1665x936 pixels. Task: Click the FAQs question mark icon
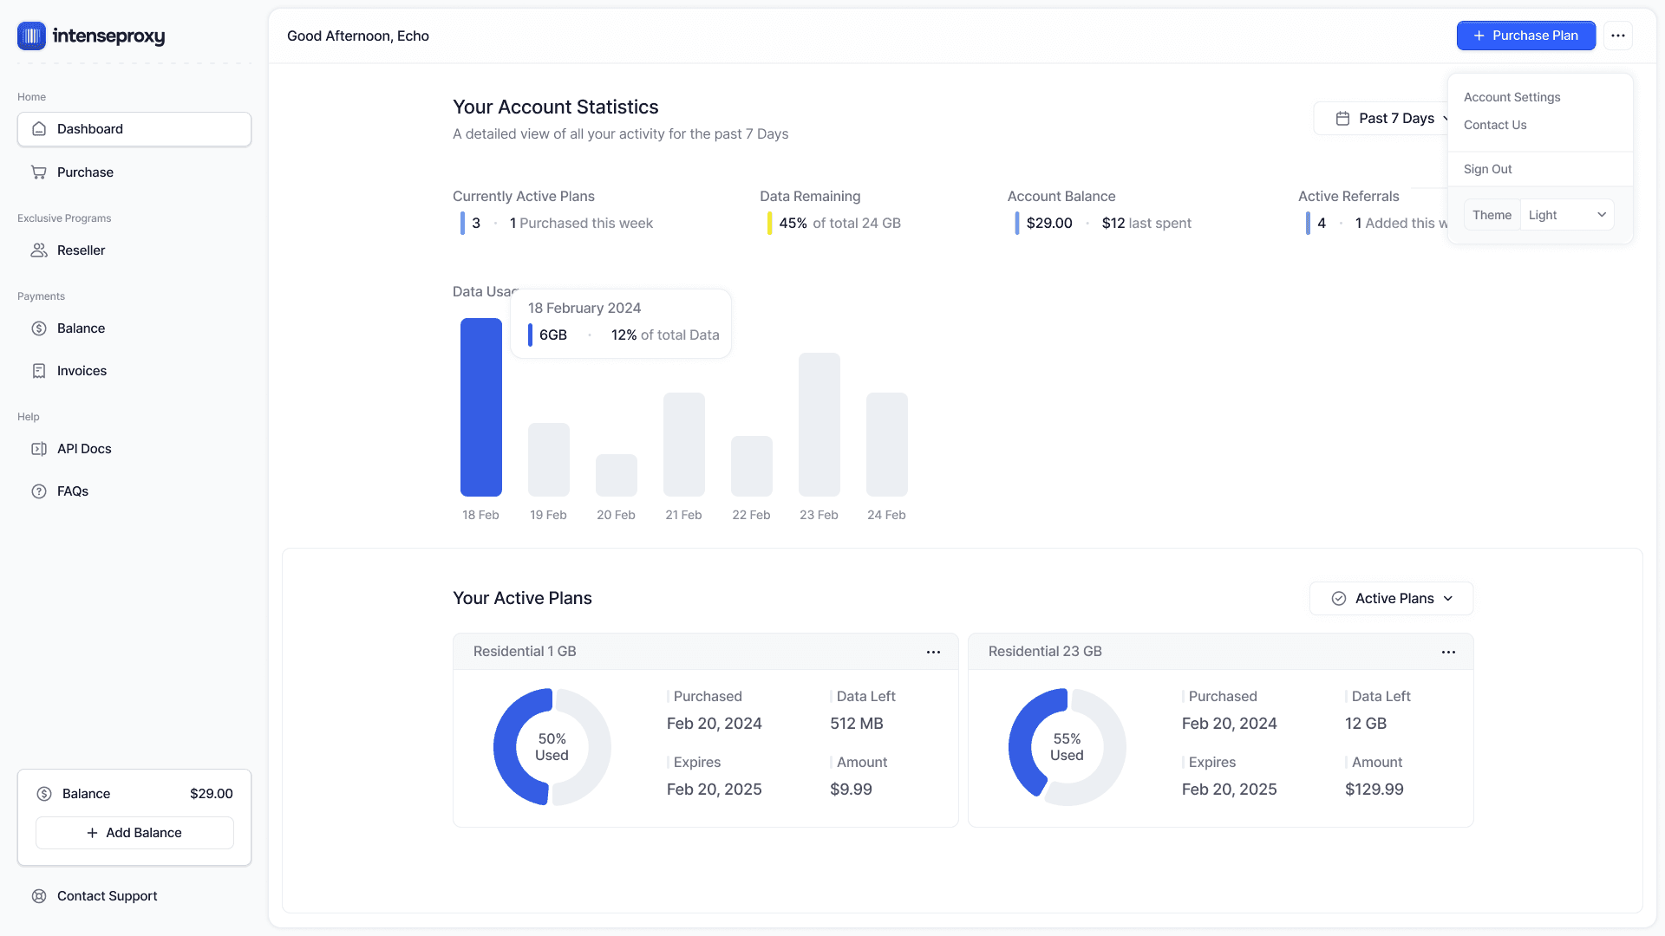(x=39, y=491)
